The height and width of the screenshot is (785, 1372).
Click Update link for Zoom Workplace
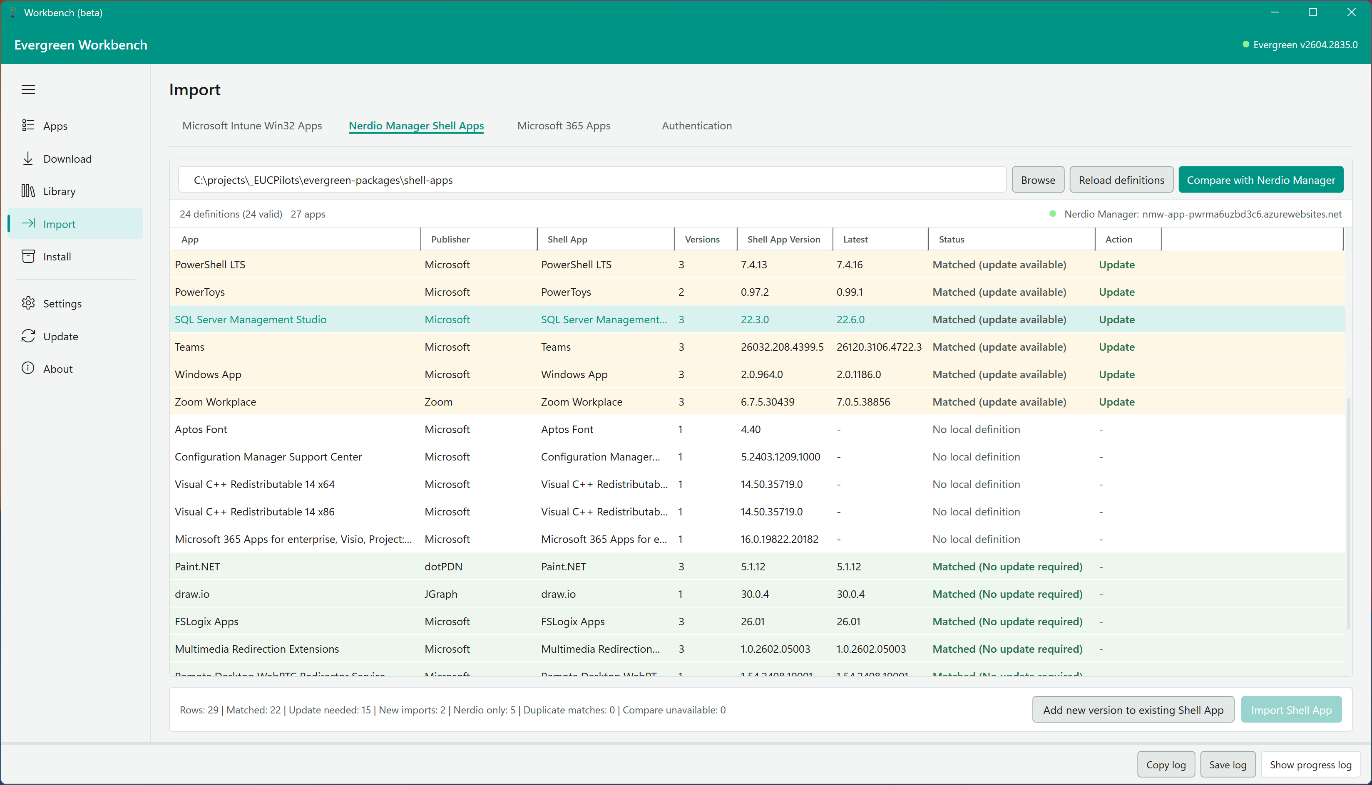click(1116, 402)
